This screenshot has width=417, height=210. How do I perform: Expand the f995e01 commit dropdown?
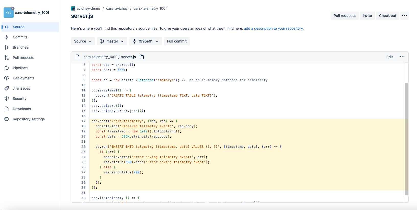[x=145, y=41]
